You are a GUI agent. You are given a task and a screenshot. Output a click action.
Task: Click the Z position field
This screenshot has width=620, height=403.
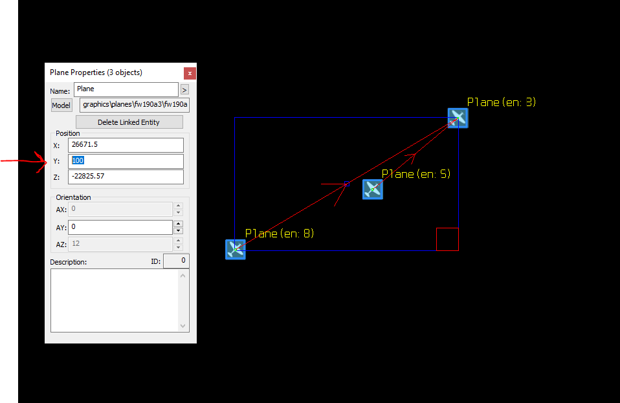pos(126,177)
